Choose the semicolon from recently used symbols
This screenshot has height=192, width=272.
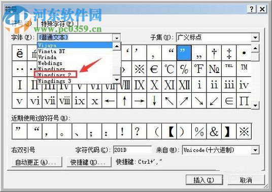94,131
